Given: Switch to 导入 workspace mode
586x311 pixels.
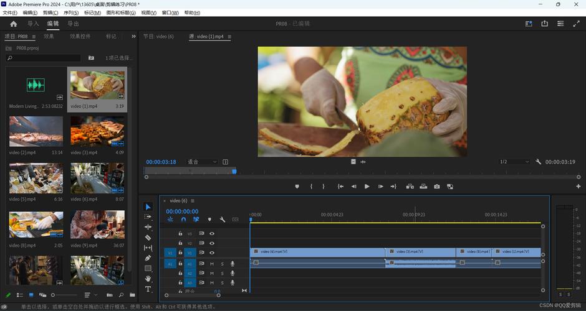Looking at the screenshot, I should [33, 24].
